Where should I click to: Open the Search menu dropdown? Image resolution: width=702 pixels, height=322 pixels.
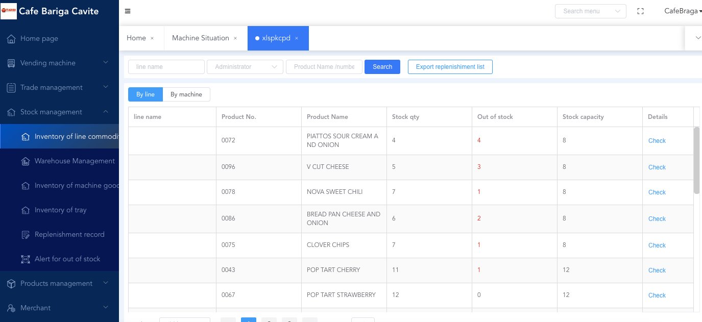(x=590, y=11)
